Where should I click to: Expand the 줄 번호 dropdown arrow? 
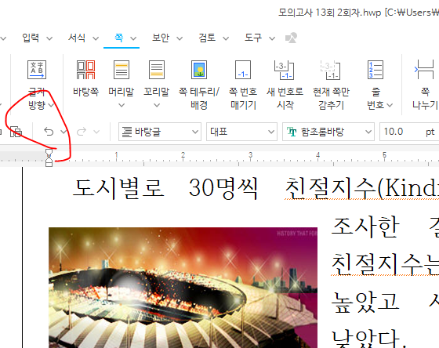click(x=390, y=105)
